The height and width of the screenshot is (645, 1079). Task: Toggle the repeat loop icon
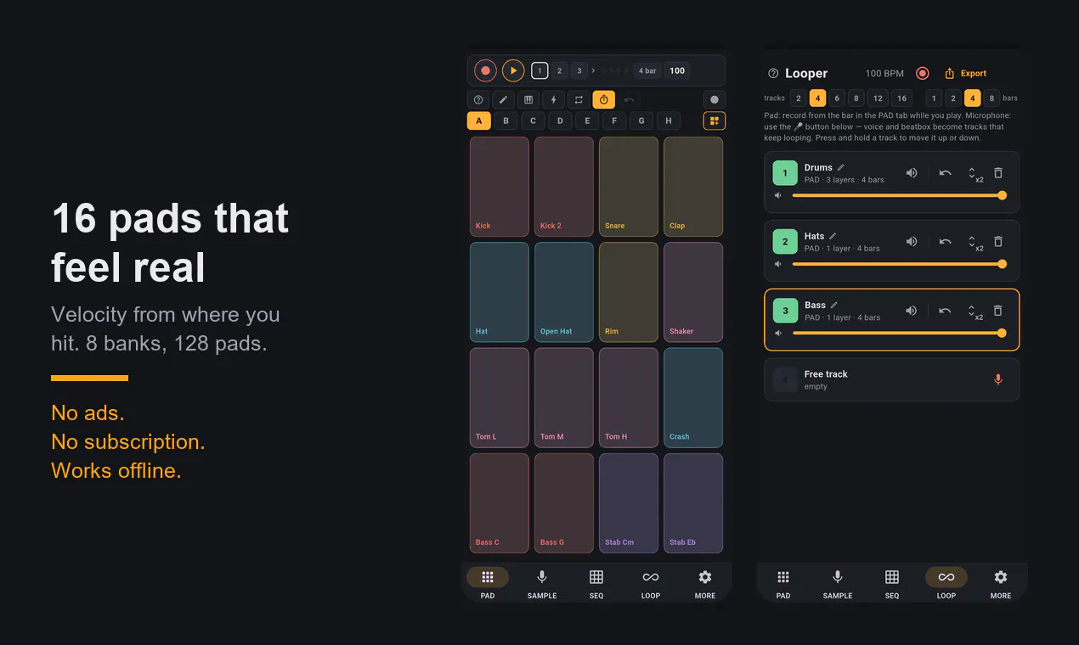tap(579, 99)
